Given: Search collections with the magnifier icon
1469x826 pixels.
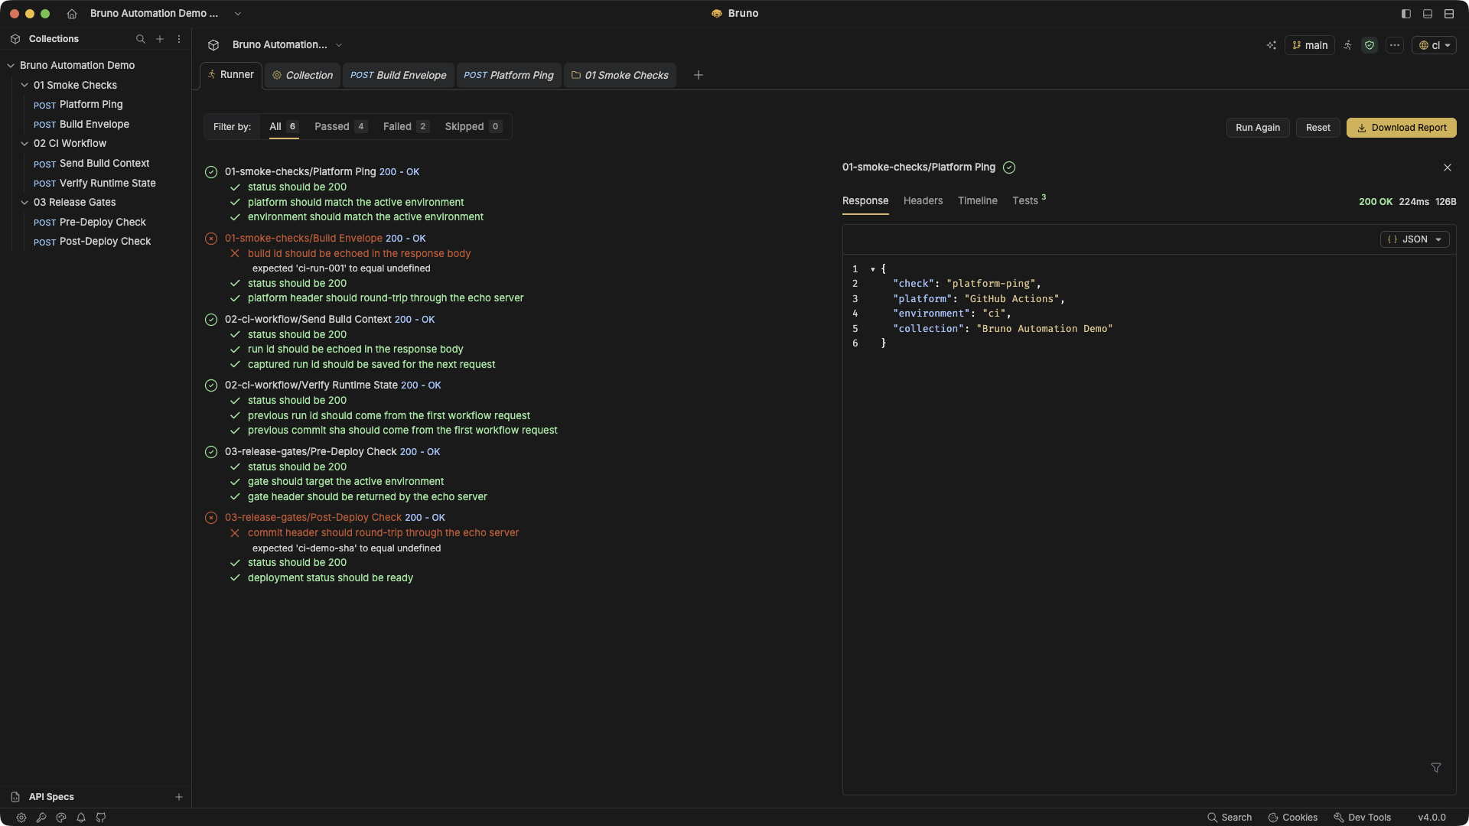Looking at the screenshot, I should (141, 39).
